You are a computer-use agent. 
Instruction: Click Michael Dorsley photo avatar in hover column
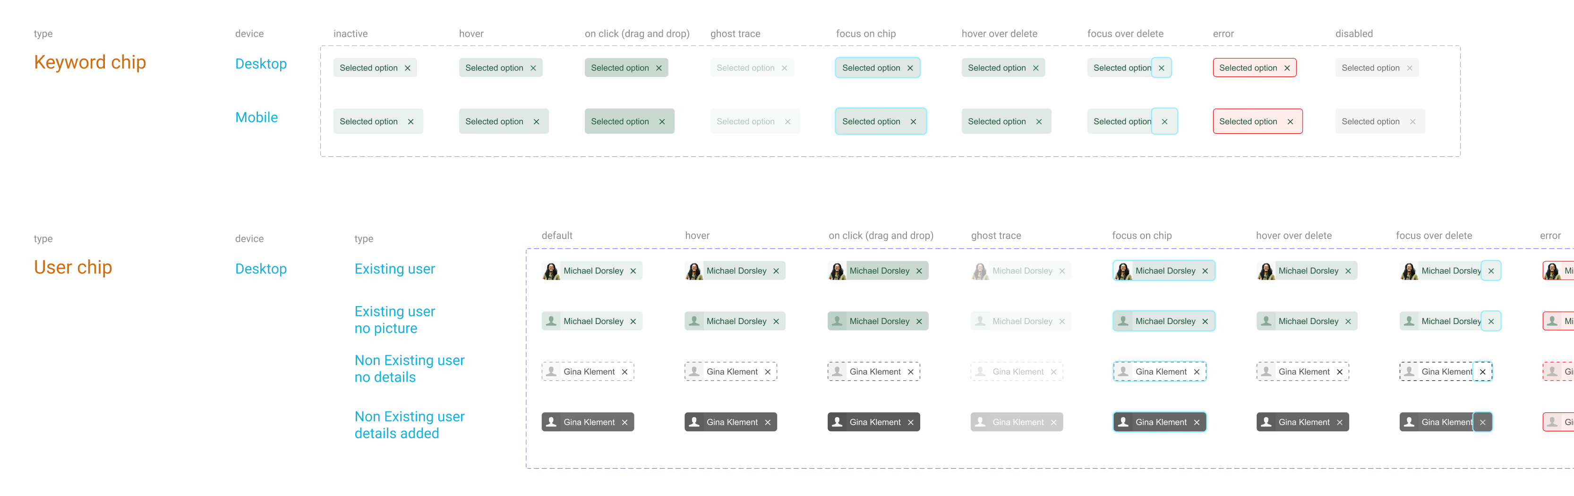click(694, 271)
